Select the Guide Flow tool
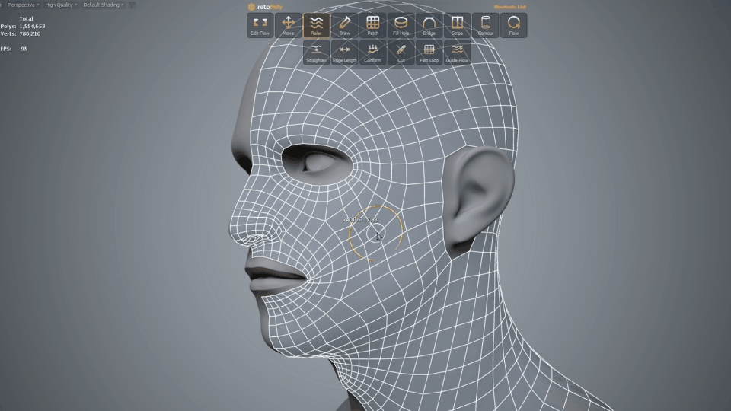The image size is (731, 411). 458,53
